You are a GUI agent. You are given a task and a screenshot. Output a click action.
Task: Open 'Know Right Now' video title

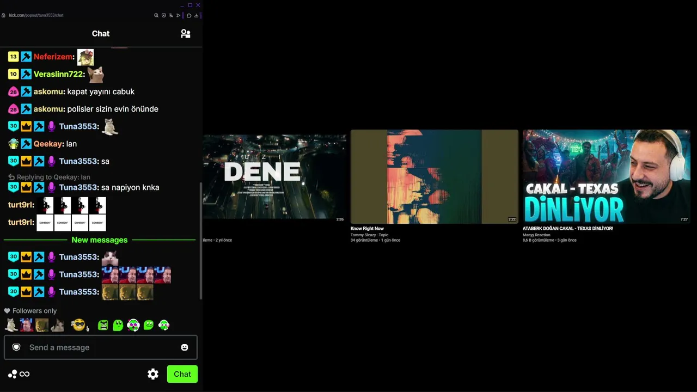pos(367,229)
